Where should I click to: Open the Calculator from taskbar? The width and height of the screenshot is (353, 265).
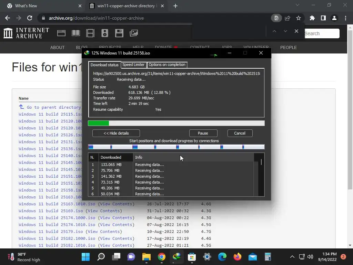point(268,257)
